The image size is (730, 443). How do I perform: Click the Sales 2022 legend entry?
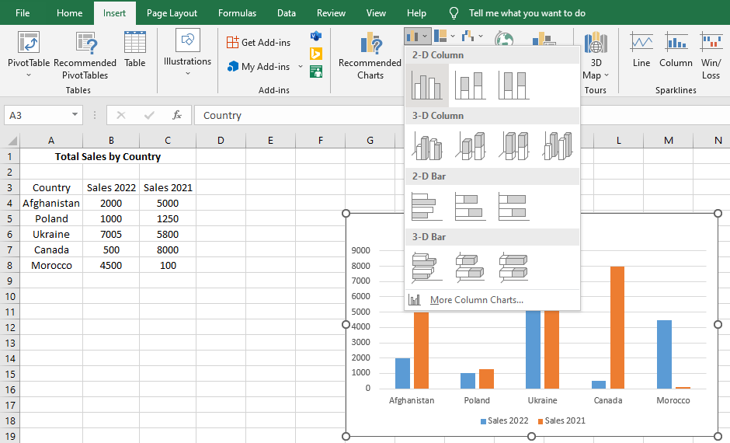tap(504, 420)
